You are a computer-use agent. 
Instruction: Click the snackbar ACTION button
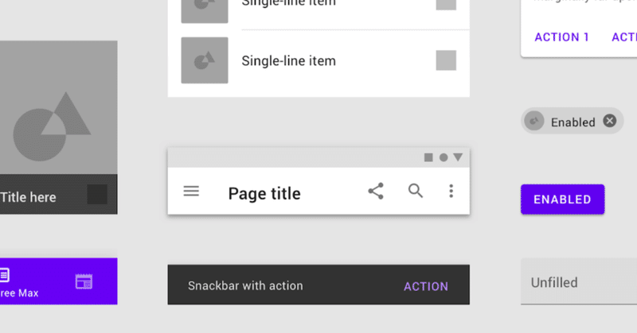click(x=426, y=286)
